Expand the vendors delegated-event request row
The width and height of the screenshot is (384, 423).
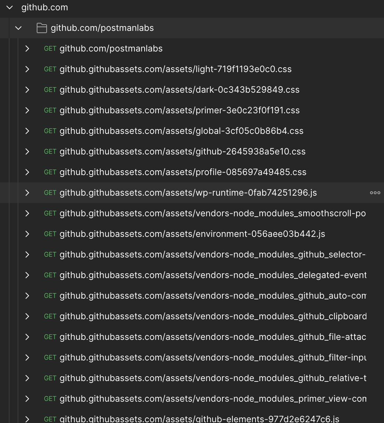coord(27,275)
